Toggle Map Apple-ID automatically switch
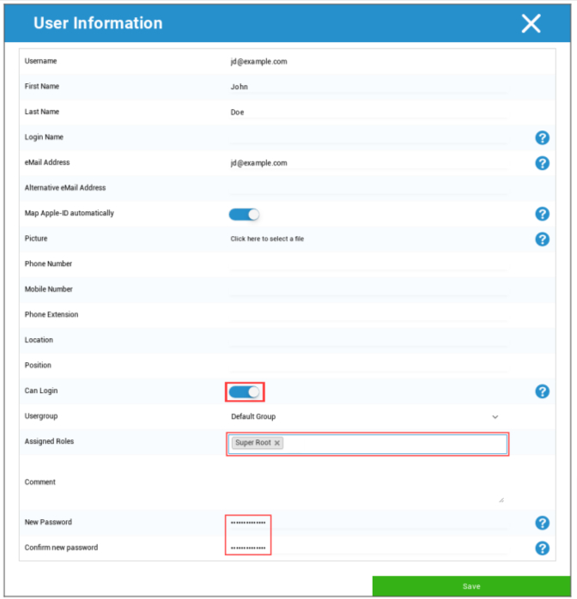Screen dimensions: 577x599 point(244,215)
